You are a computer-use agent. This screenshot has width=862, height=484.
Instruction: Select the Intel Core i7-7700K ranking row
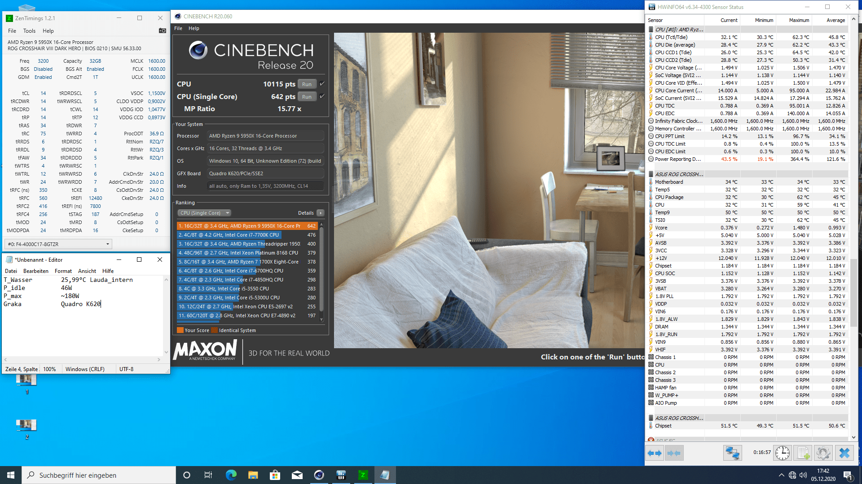pos(247,235)
